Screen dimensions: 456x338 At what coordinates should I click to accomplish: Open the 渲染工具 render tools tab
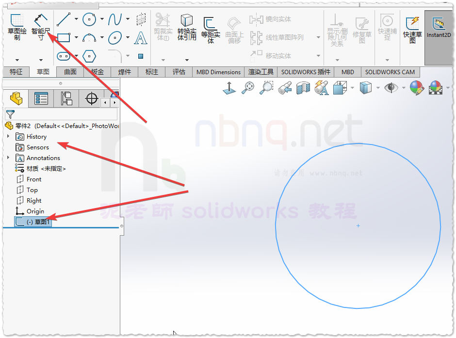261,72
